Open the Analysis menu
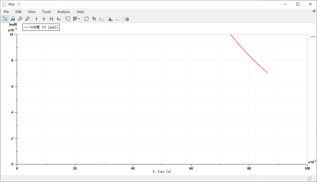Screen dimensions: 317x182 click(x=64, y=12)
